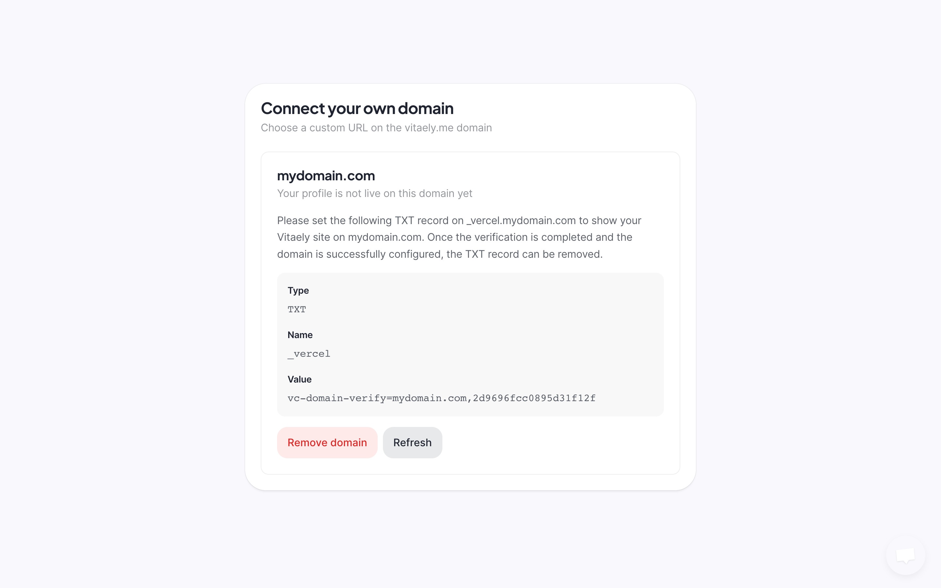Refresh the domain verification status
941x588 pixels.
coord(412,442)
